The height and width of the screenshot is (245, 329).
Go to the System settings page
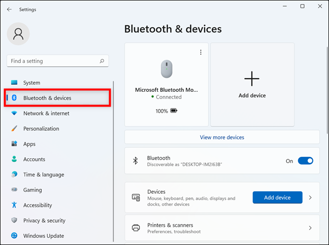click(x=31, y=83)
